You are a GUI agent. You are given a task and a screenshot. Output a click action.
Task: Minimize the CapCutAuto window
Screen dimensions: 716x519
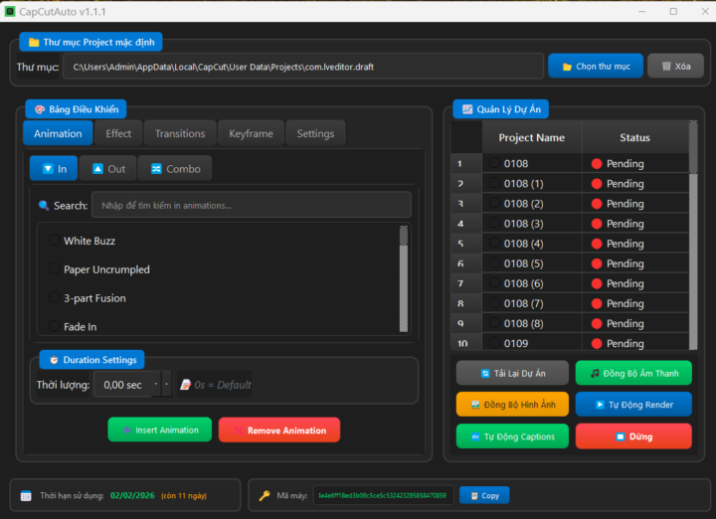pyautogui.click(x=642, y=11)
